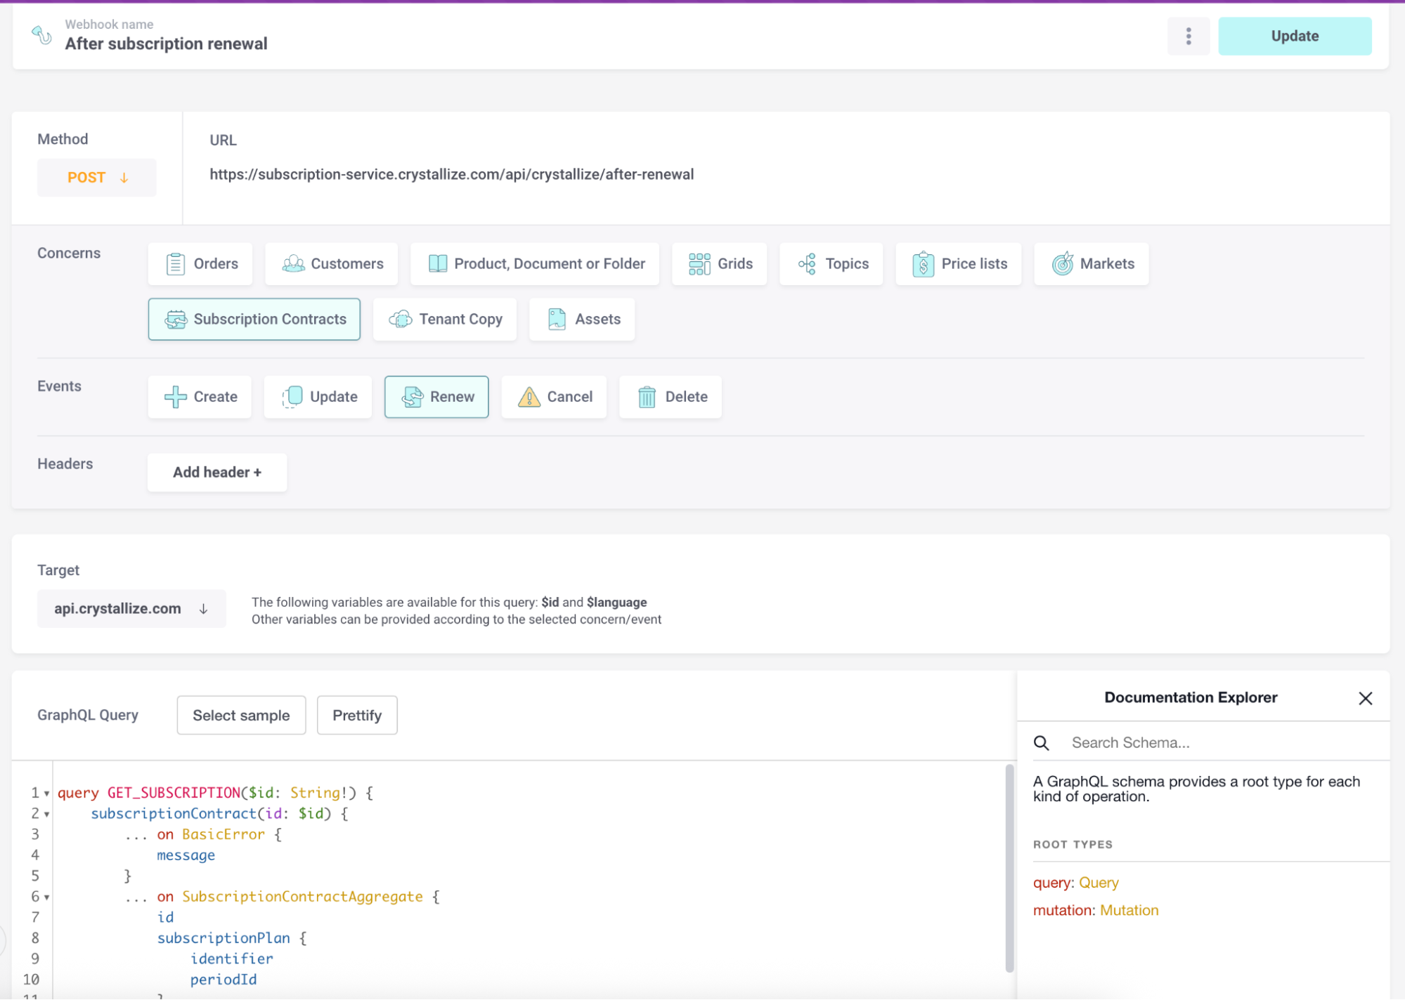Screen dimensions: 1405x1000
Task: Toggle the Customers concern
Action: pos(332,263)
